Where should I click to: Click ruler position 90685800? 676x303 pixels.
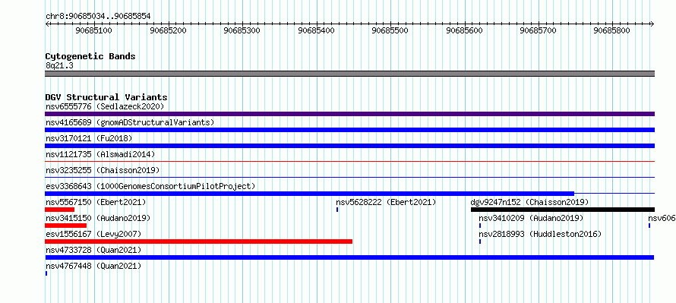pos(611,30)
